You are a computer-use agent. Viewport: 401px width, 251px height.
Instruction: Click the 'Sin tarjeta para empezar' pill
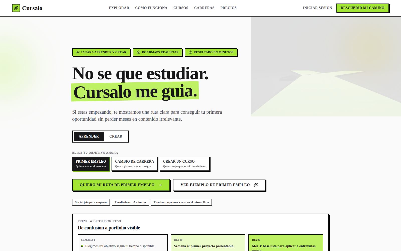tap(91, 202)
